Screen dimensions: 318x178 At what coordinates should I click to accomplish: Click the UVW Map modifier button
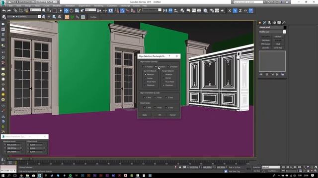278,48
